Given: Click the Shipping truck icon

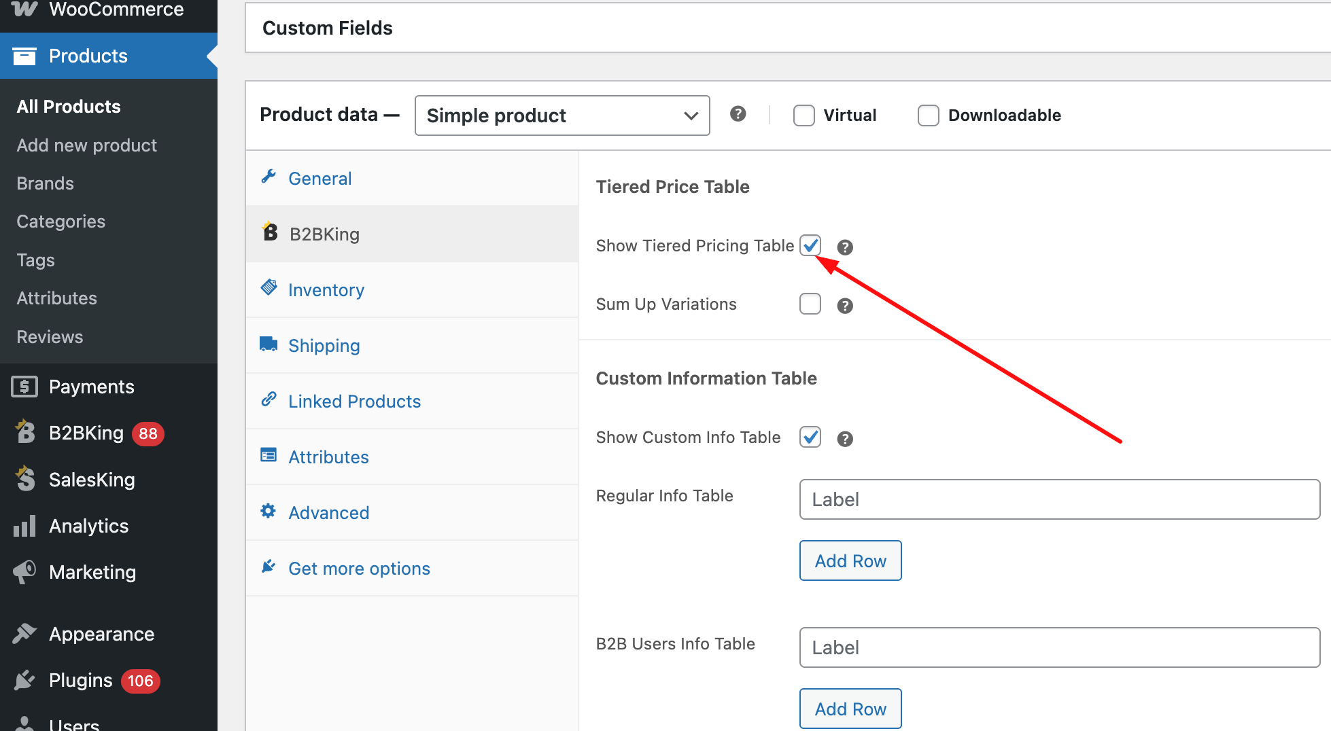Looking at the screenshot, I should coord(269,344).
